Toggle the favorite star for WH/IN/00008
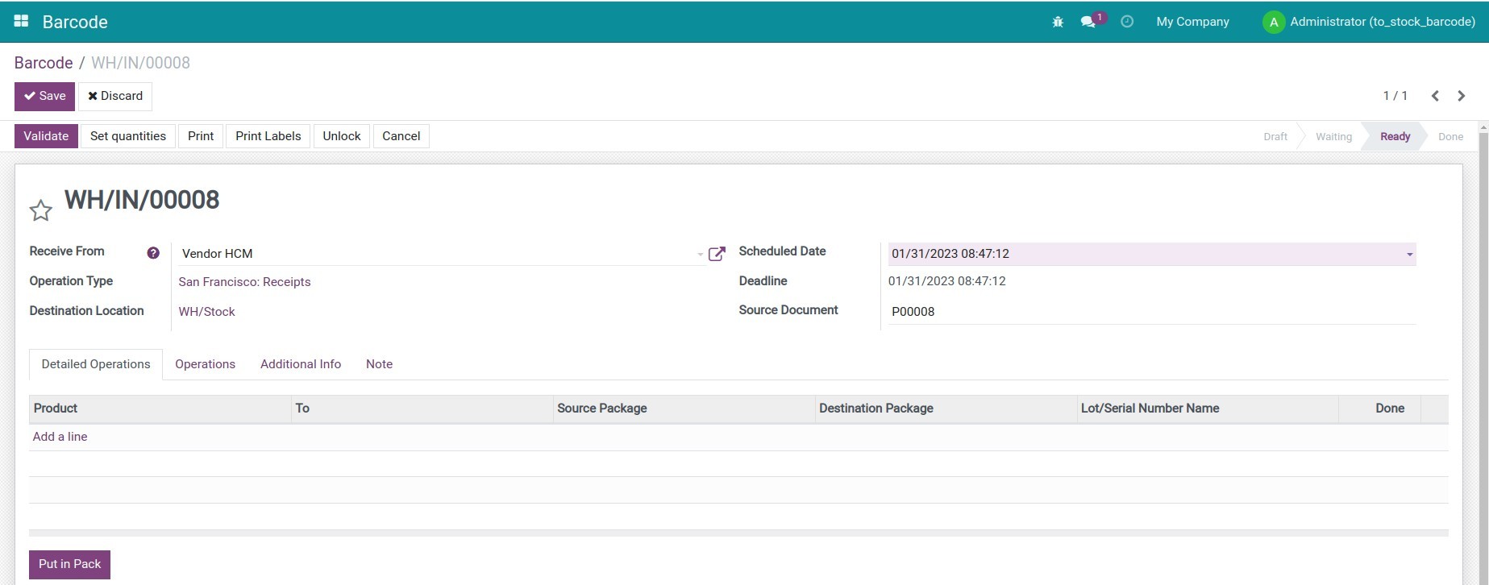Image resolution: width=1489 pixels, height=585 pixels. pyautogui.click(x=40, y=210)
